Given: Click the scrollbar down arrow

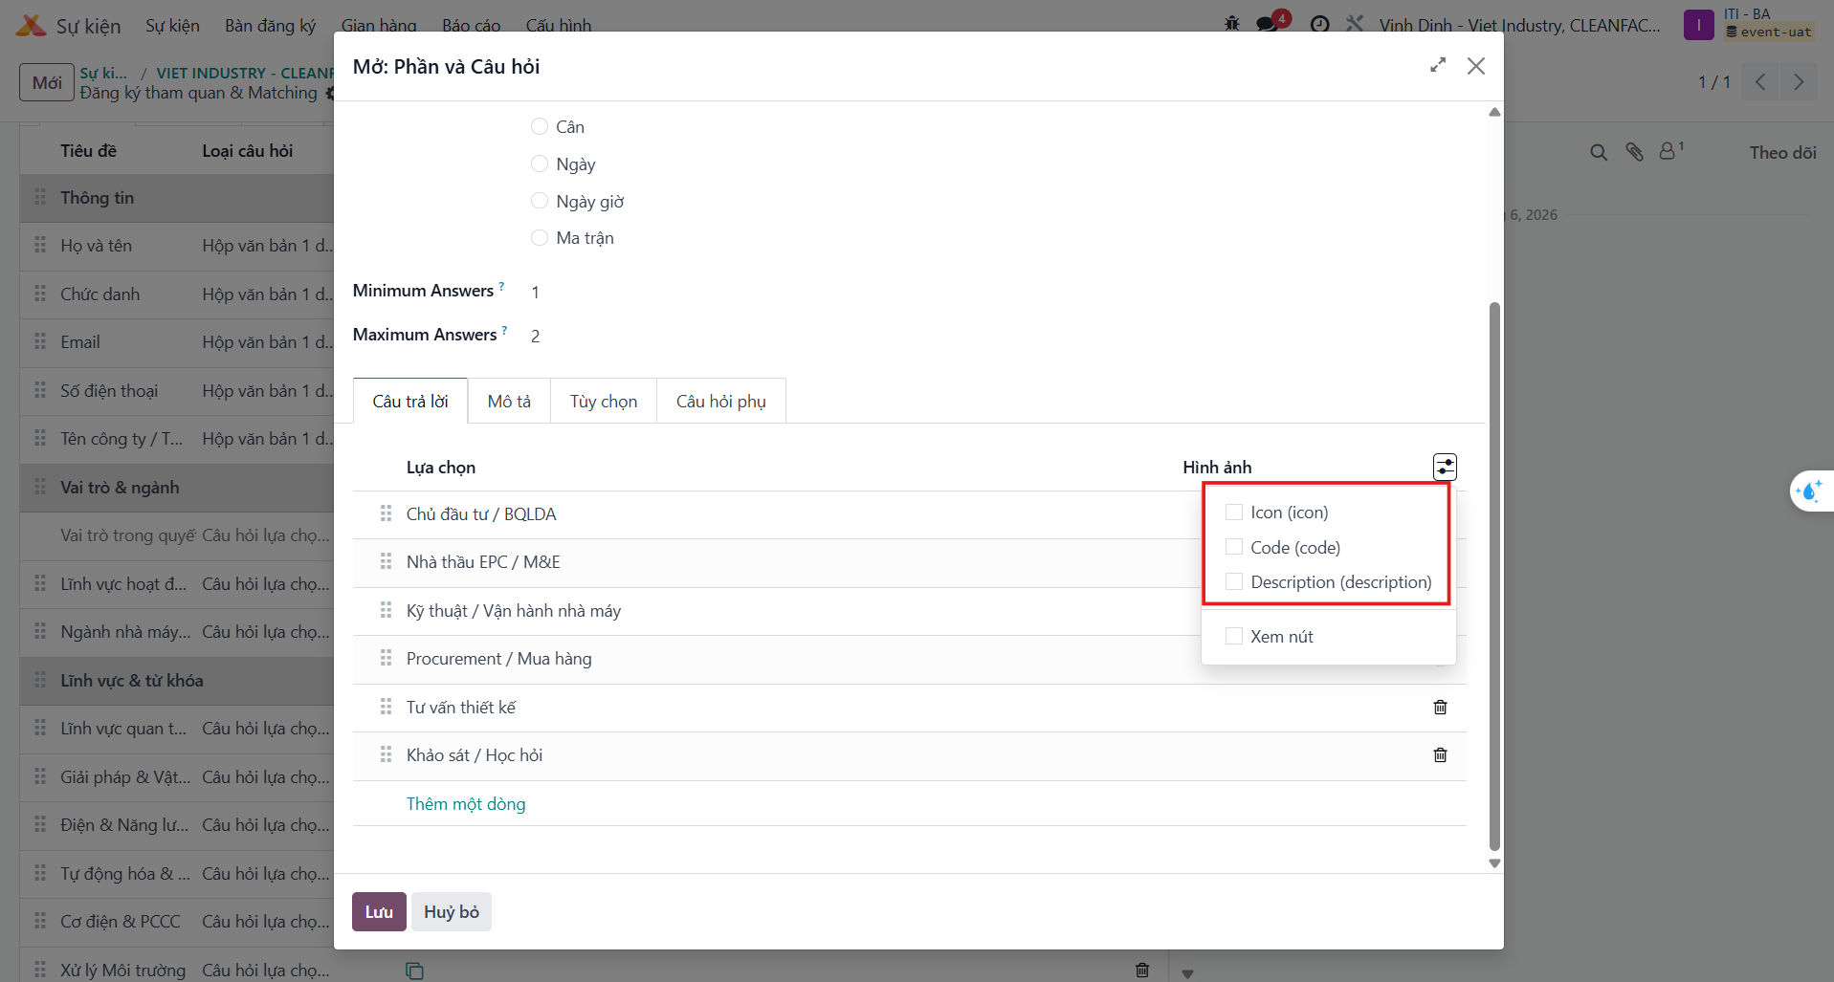Looking at the screenshot, I should pos(1494,863).
